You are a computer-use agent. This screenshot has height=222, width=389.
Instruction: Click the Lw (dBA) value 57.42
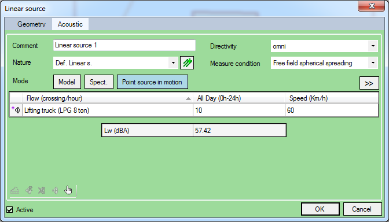(x=240, y=130)
